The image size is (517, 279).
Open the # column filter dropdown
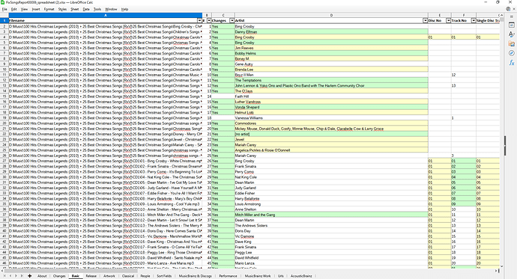tap(209, 20)
